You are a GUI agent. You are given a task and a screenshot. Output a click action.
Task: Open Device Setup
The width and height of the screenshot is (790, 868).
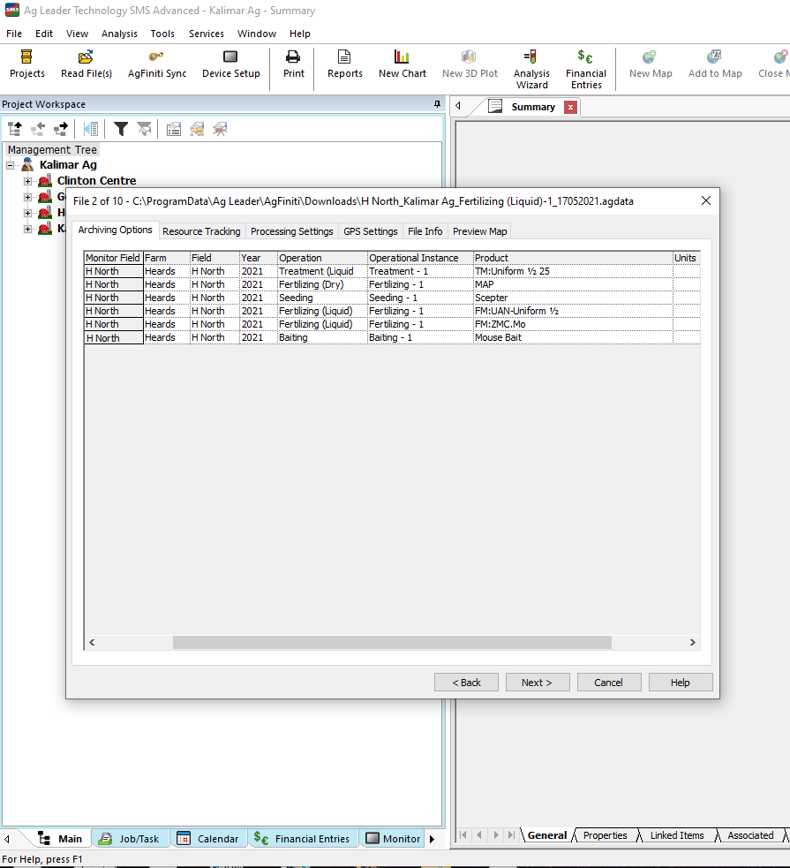[x=230, y=64]
